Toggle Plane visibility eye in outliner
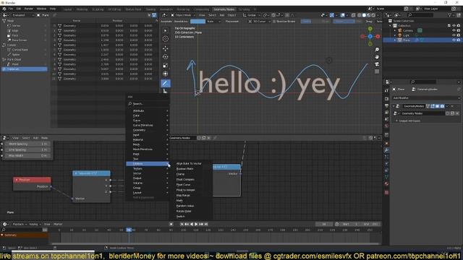 pos(454,40)
